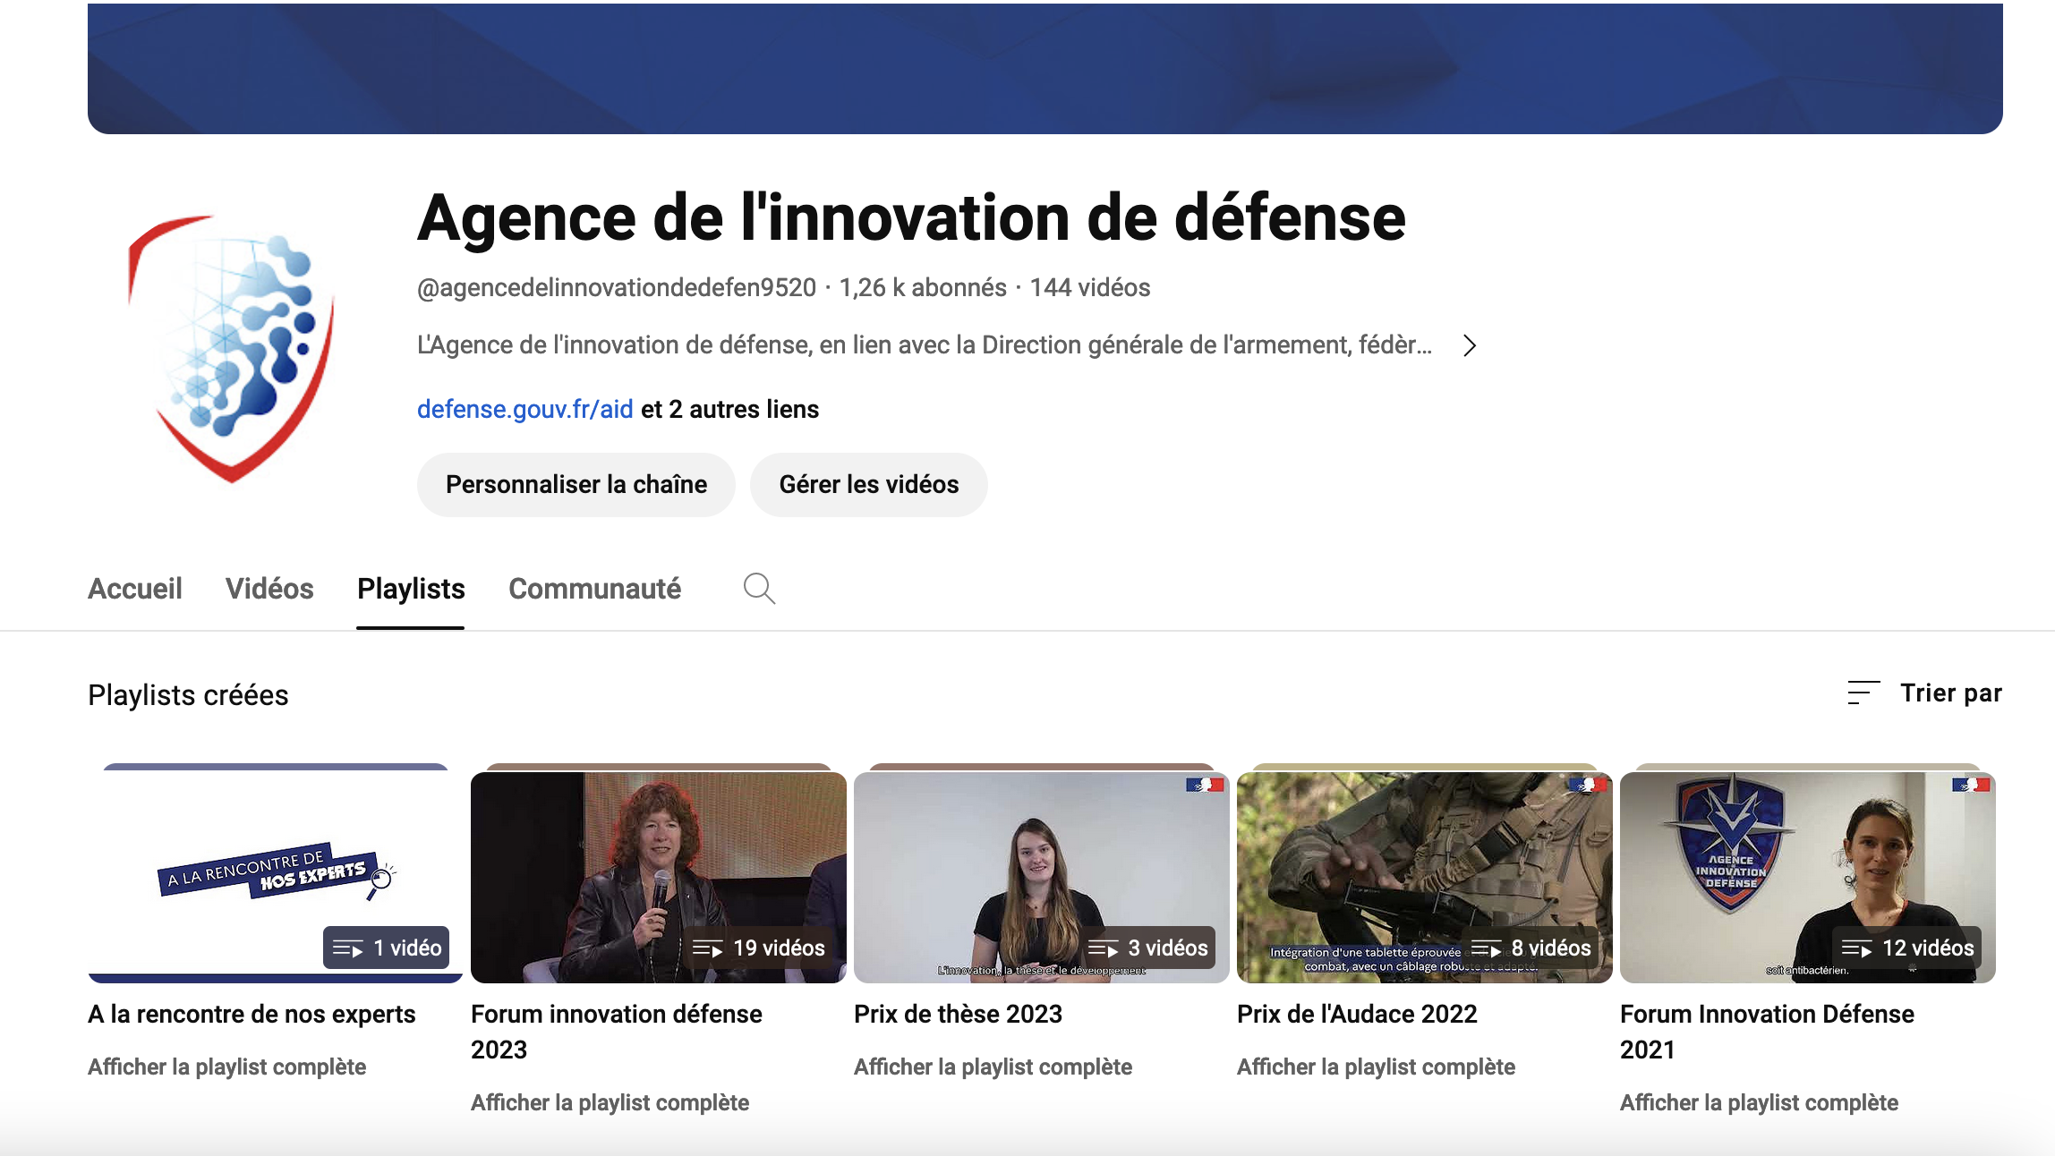Viewport: 2055px width, 1156px height.
Task: Click the 3 vidéos playlist badge
Action: pos(1148,948)
